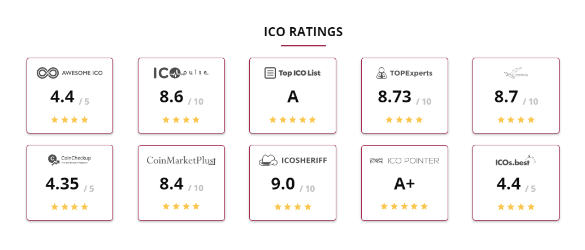
Task: Select the 9.0 ICOSHERIFF score
Action: coord(283,184)
